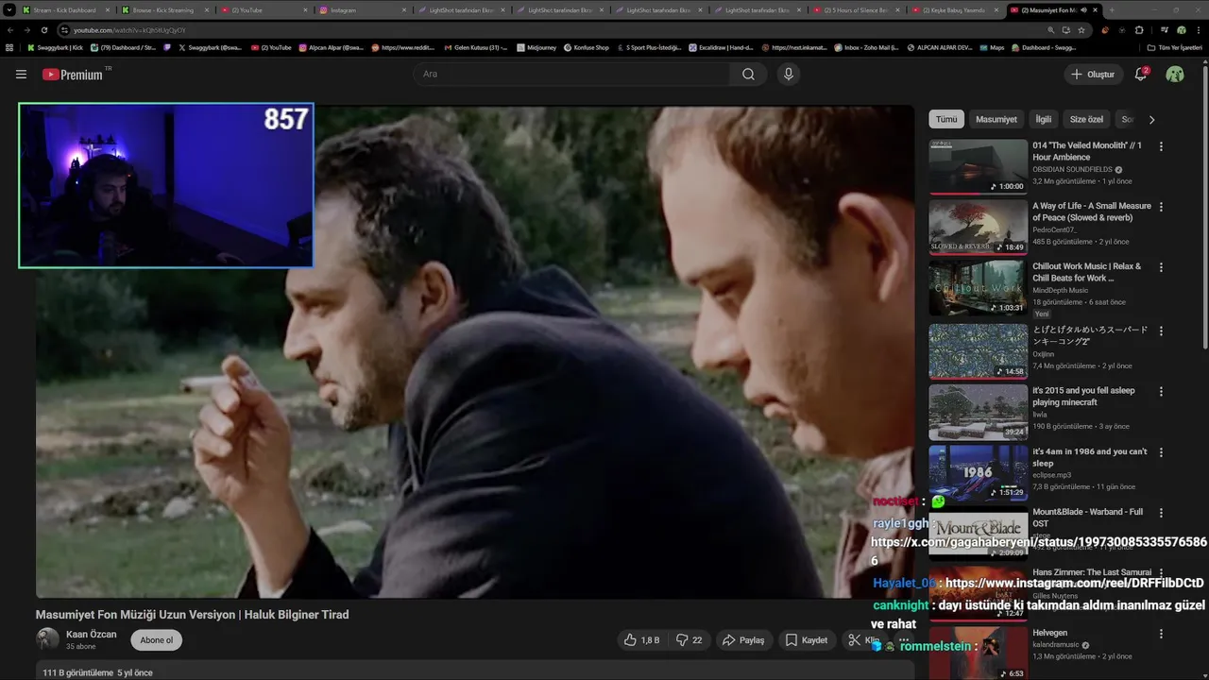The height and width of the screenshot is (680, 1209).
Task: Open options for "A Way of Life" video
Action: 1161,207
